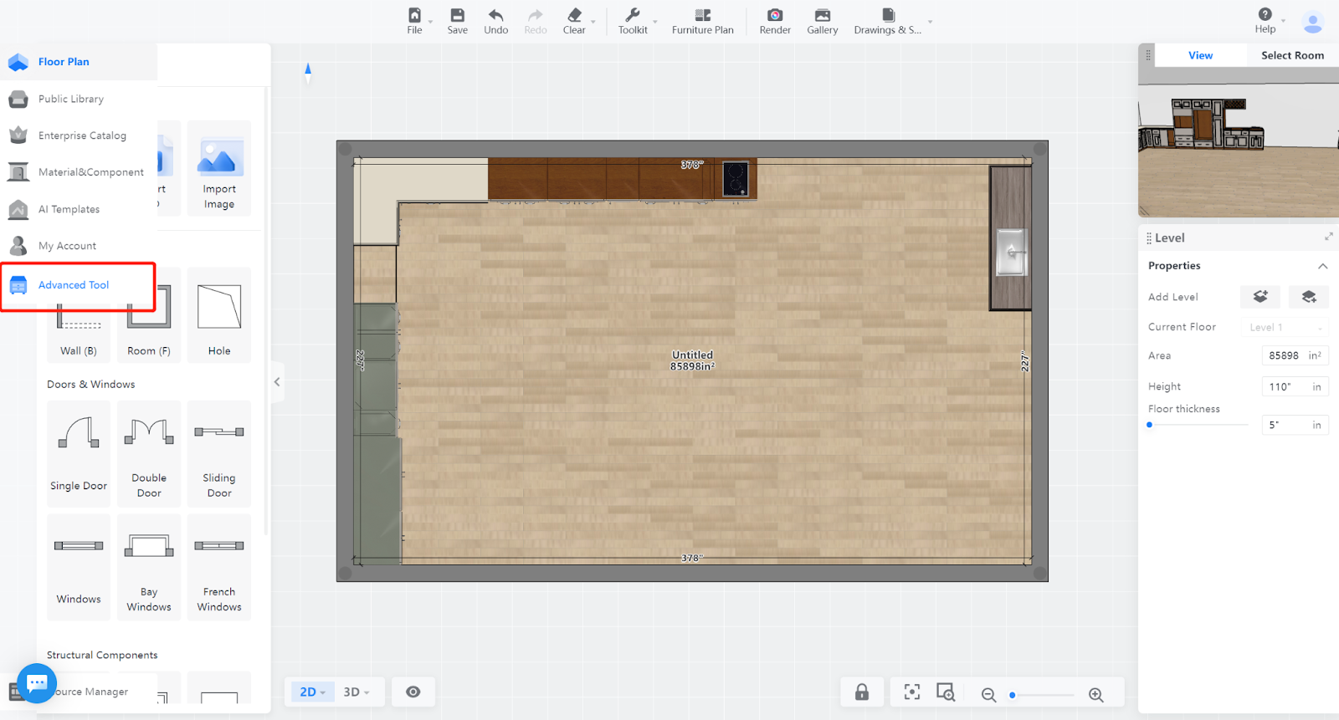Image resolution: width=1339 pixels, height=720 pixels.
Task: Toggle the canvas lock icon
Action: (x=862, y=692)
